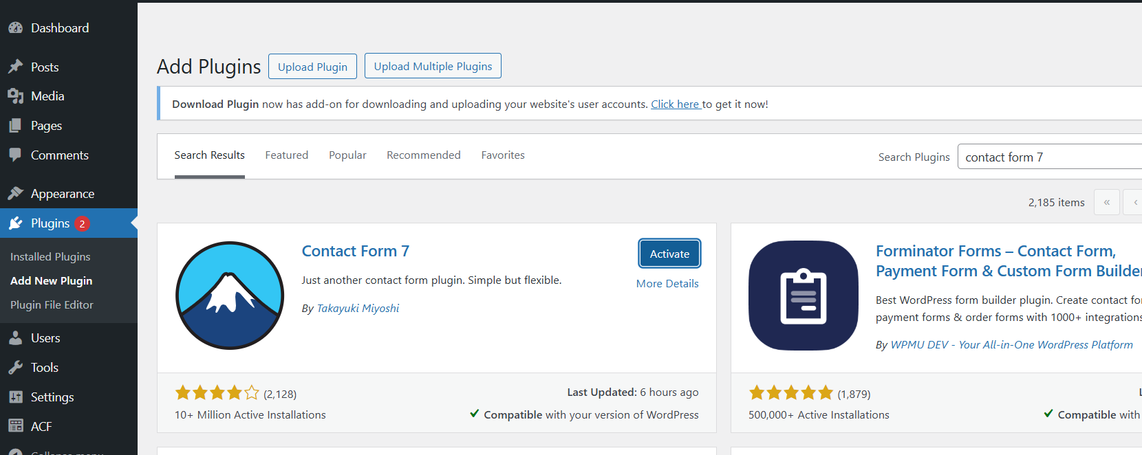Click '2,185 items' count text
The width and height of the screenshot is (1142, 455).
[1056, 203]
